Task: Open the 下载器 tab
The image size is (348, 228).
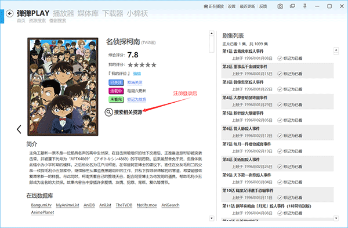Action: [x=113, y=13]
